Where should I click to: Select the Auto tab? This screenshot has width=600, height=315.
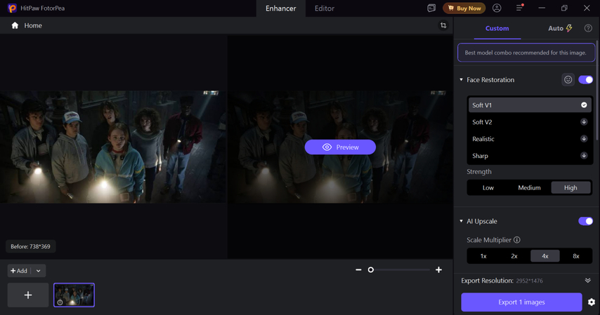click(560, 28)
